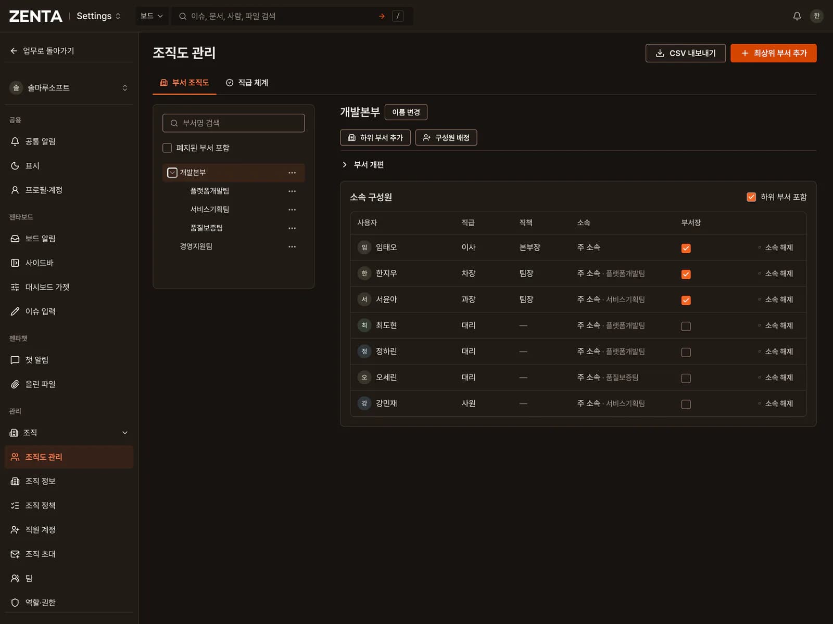The image size is (833, 624).
Task: Uncheck 부서장 checkbox for 임태오
Action: click(686, 249)
